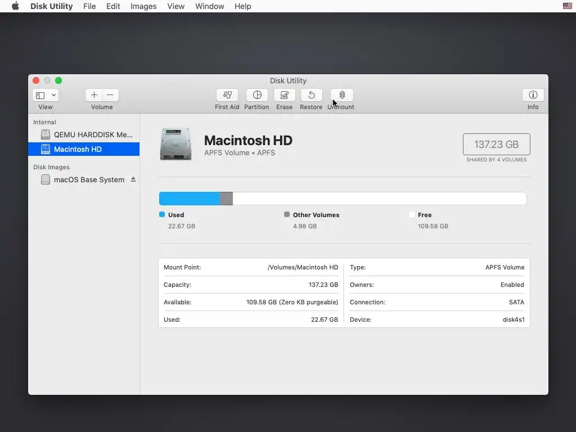Open the Disk Utility app menu

click(x=51, y=6)
